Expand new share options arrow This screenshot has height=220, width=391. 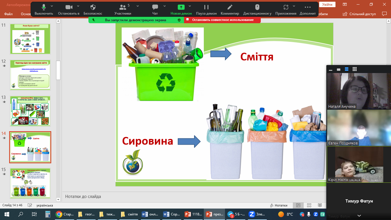pos(190,6)
